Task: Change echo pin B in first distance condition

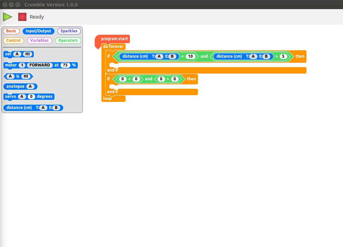Action: (172, 56)
